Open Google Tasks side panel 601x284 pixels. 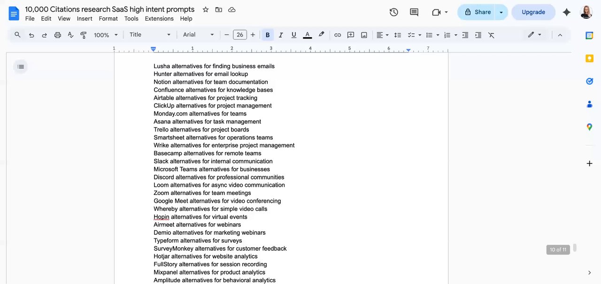click(x=589, y=81)
